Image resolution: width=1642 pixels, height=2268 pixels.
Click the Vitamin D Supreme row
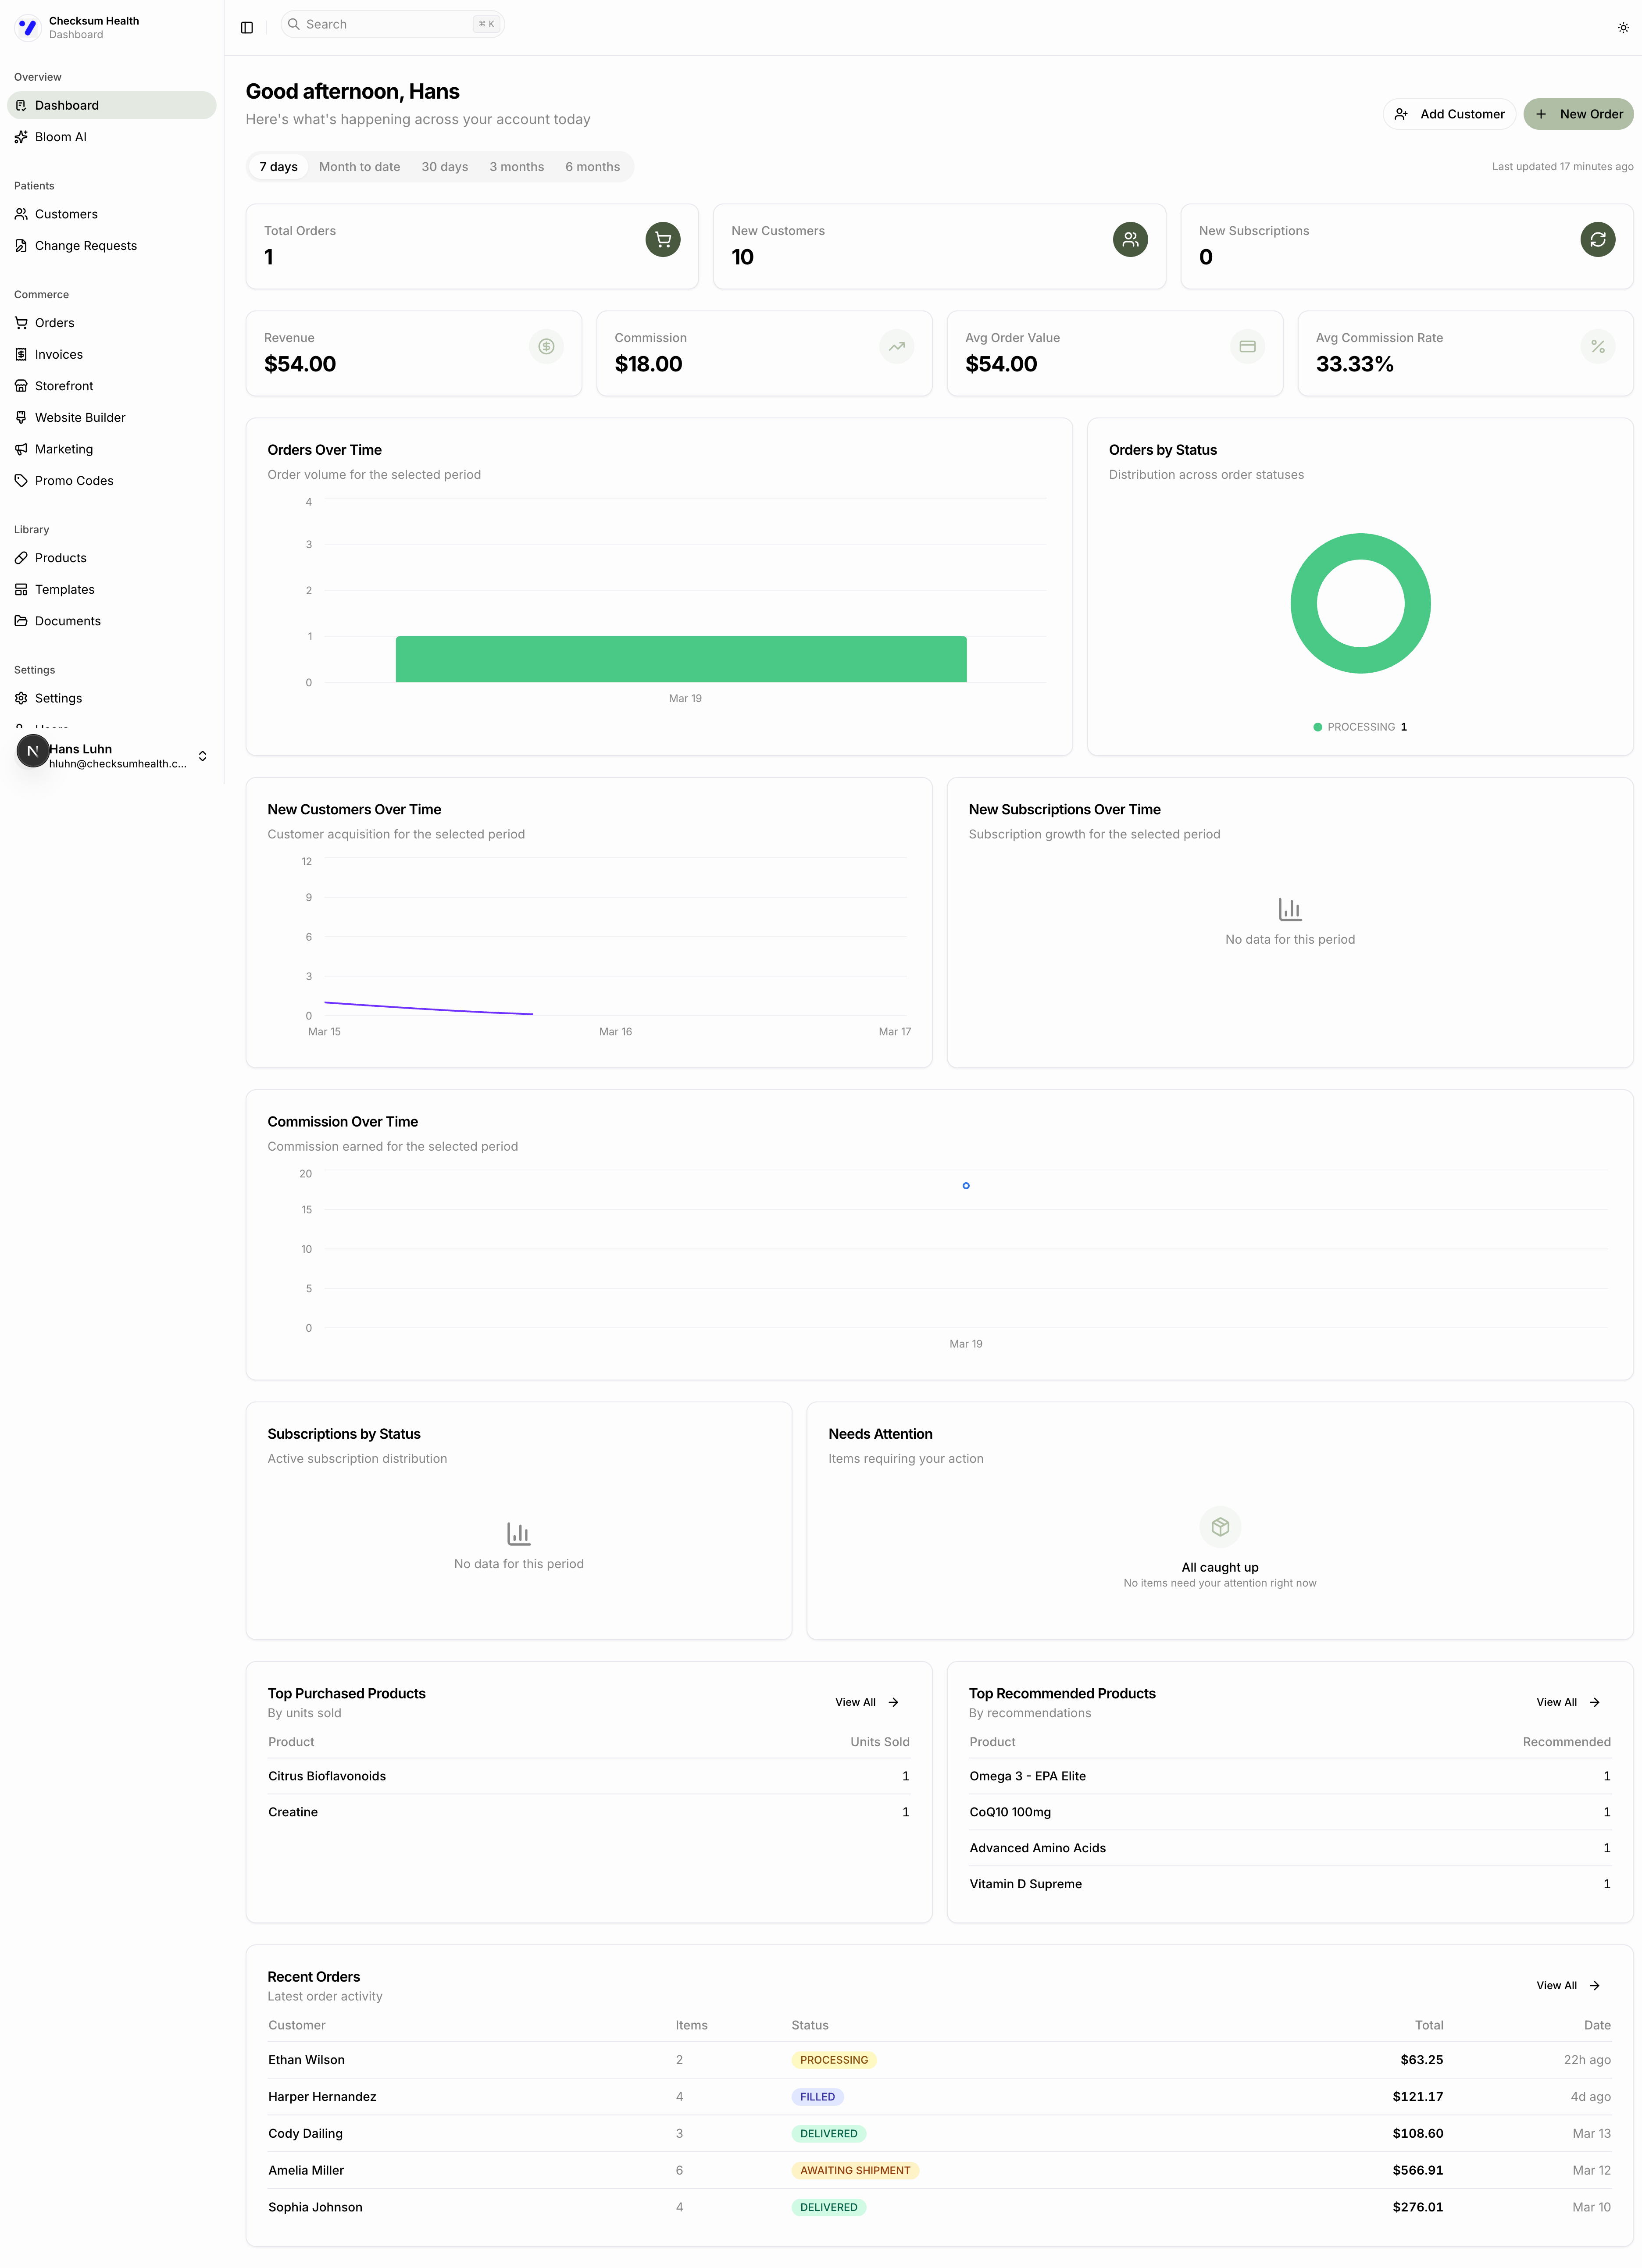pos(1290,1884)
